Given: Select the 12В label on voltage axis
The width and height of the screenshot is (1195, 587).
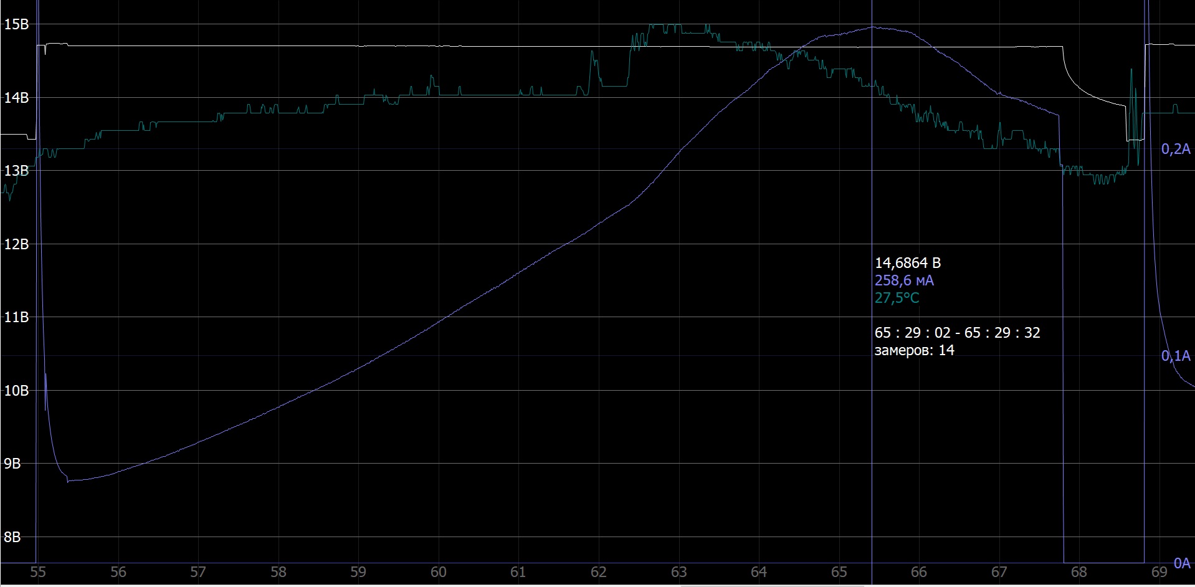Looking at the screenshot, I should (16, 244).
